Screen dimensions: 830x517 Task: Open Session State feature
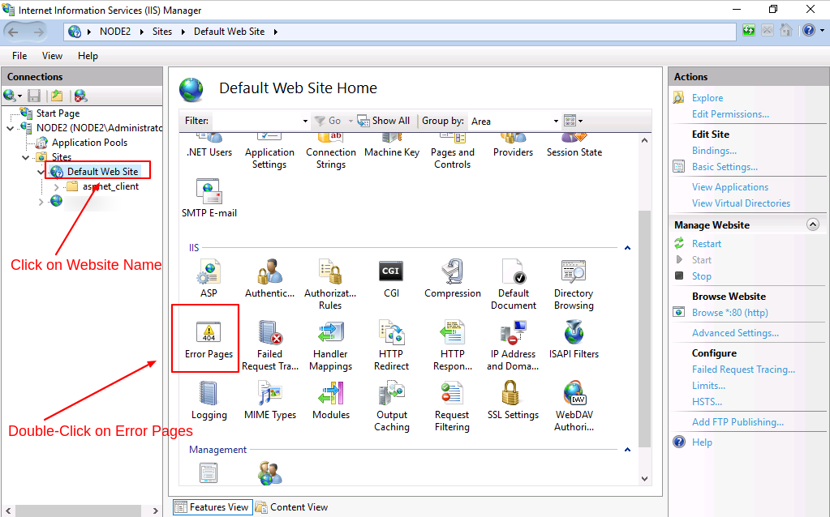coord(574,147)
